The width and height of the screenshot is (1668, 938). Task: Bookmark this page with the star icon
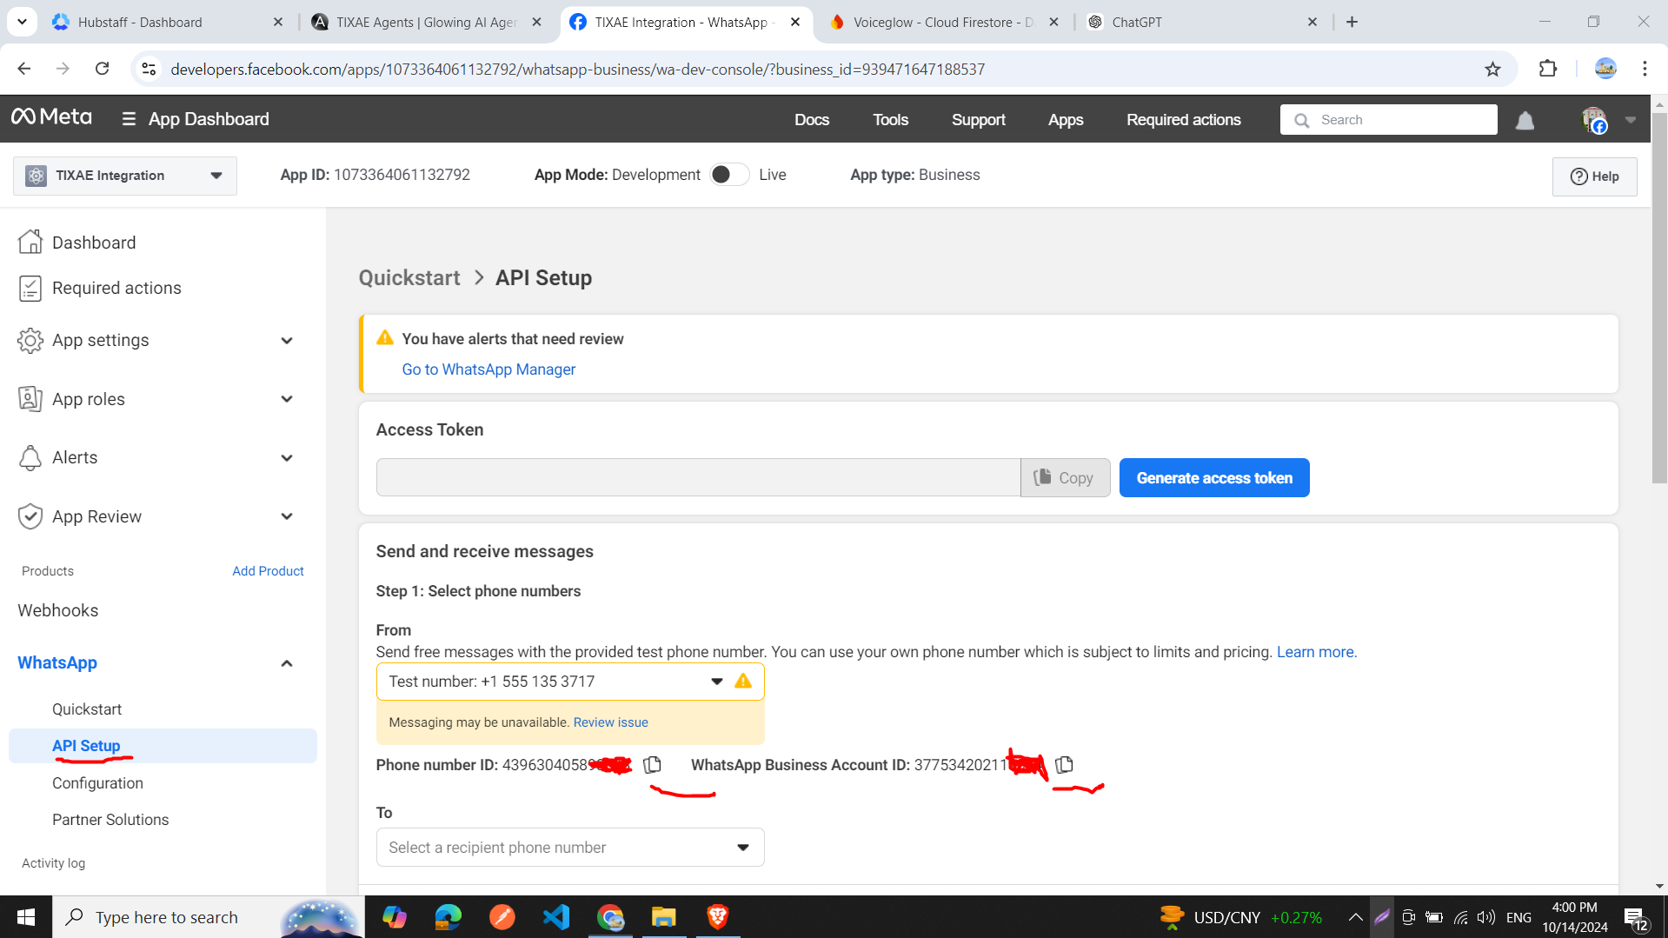1492,69
